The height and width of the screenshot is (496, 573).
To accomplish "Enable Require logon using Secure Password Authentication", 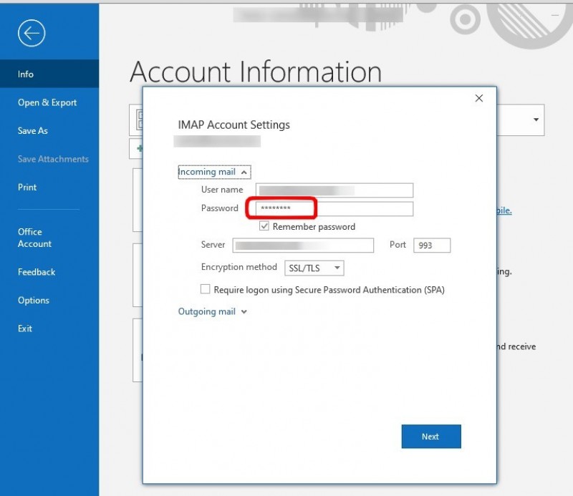I will [x=206, y=290].
